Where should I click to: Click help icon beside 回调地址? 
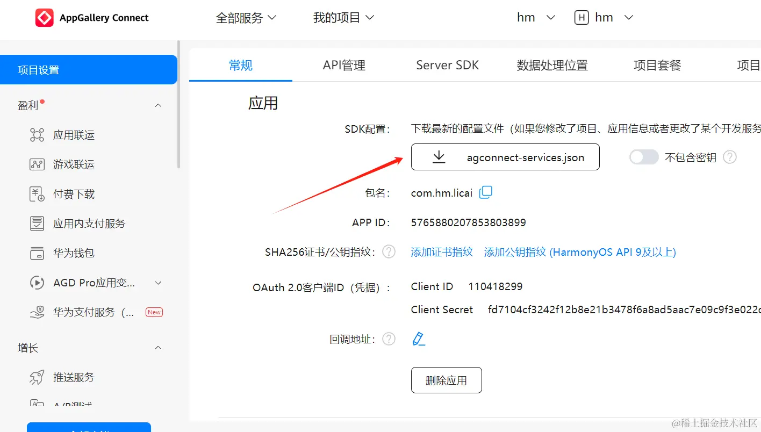tap(389, 339)
